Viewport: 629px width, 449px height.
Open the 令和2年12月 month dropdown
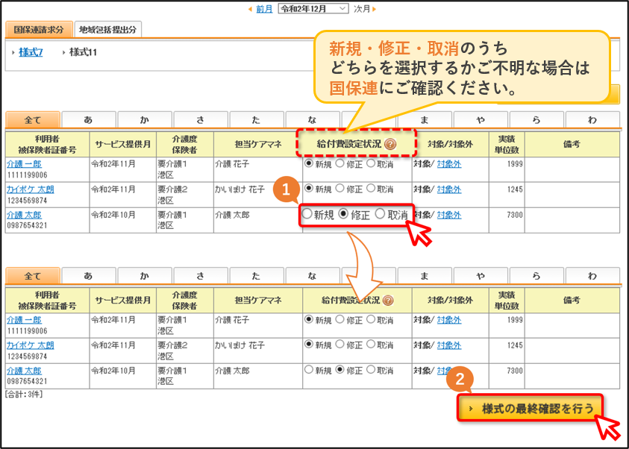point(313,9)
